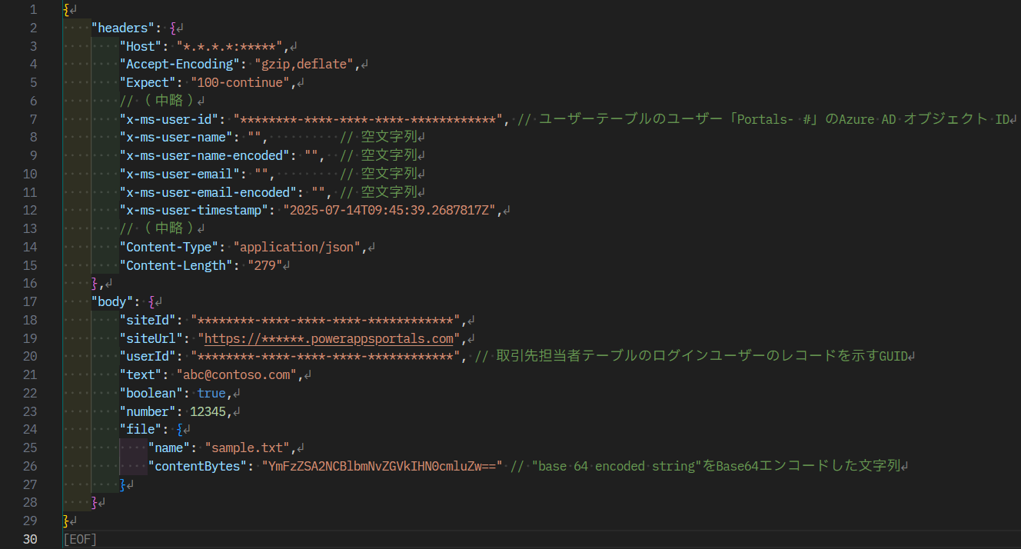The image size is (1021, 549).
Task: Click the "100-continue" Expect value
Action: pos(241,82)
